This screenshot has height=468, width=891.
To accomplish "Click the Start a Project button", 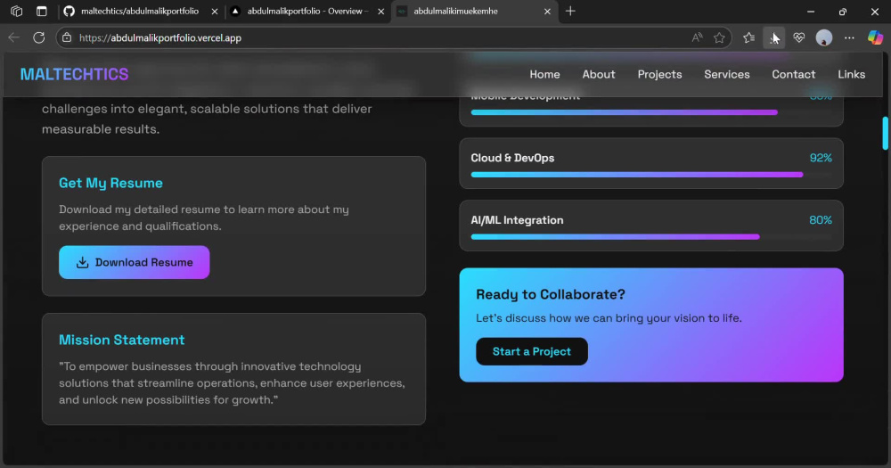I will coord(532,351).
